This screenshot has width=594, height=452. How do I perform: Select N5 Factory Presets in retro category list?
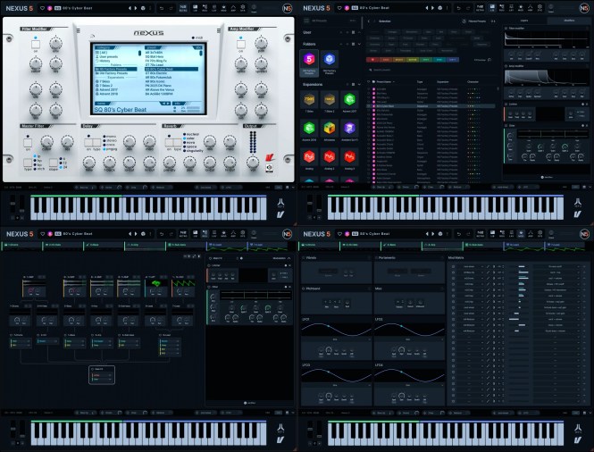[116, 70]
